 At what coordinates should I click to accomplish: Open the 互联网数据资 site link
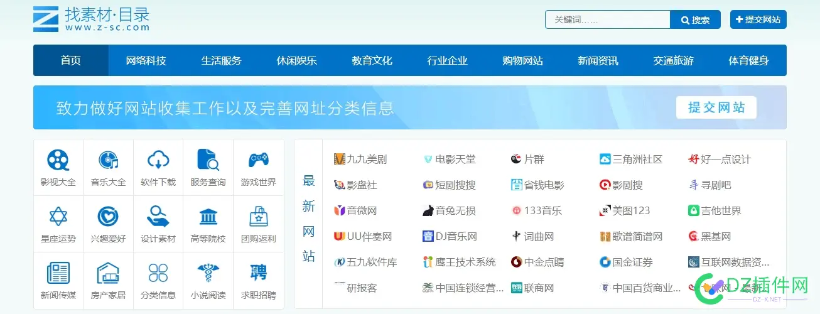pyautogui.click(x=735, y=262)
